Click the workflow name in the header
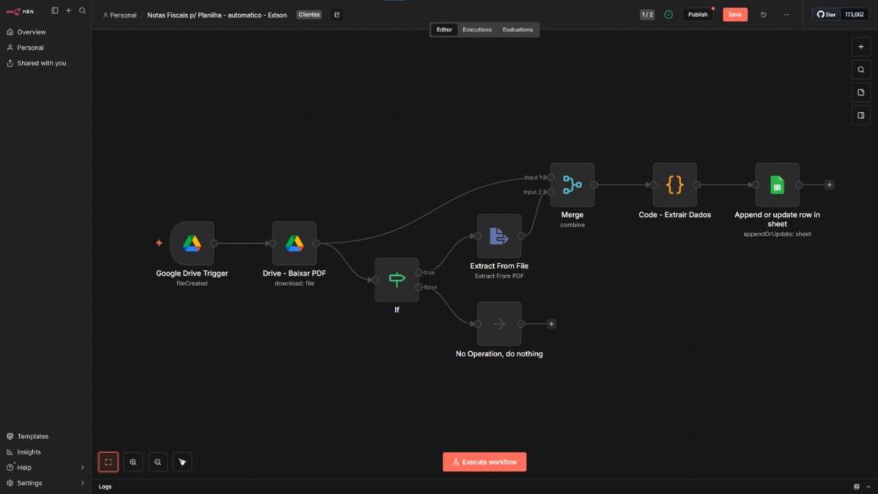878x494 pixels. [x=217, y=15]
